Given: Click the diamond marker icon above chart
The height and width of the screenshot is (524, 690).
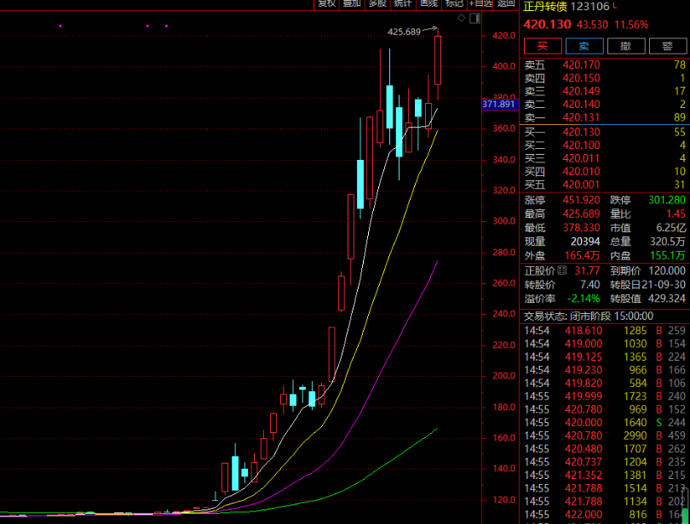Looking at the screenshot, I should [x=462, y=17].
